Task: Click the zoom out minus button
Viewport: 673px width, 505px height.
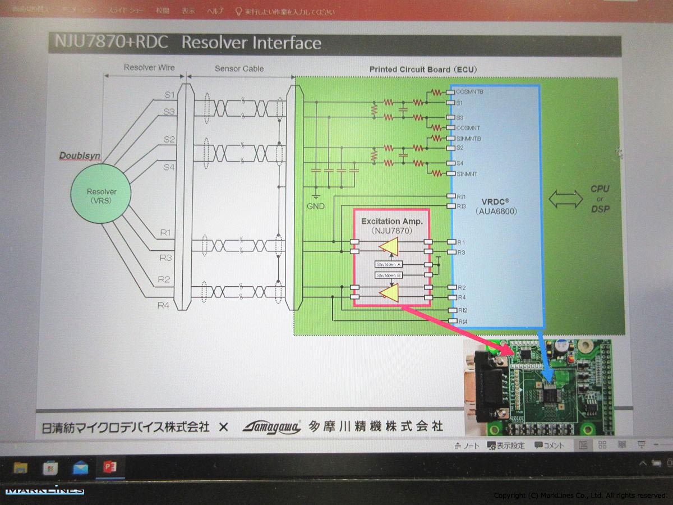Action: click(x=657, y=446)
